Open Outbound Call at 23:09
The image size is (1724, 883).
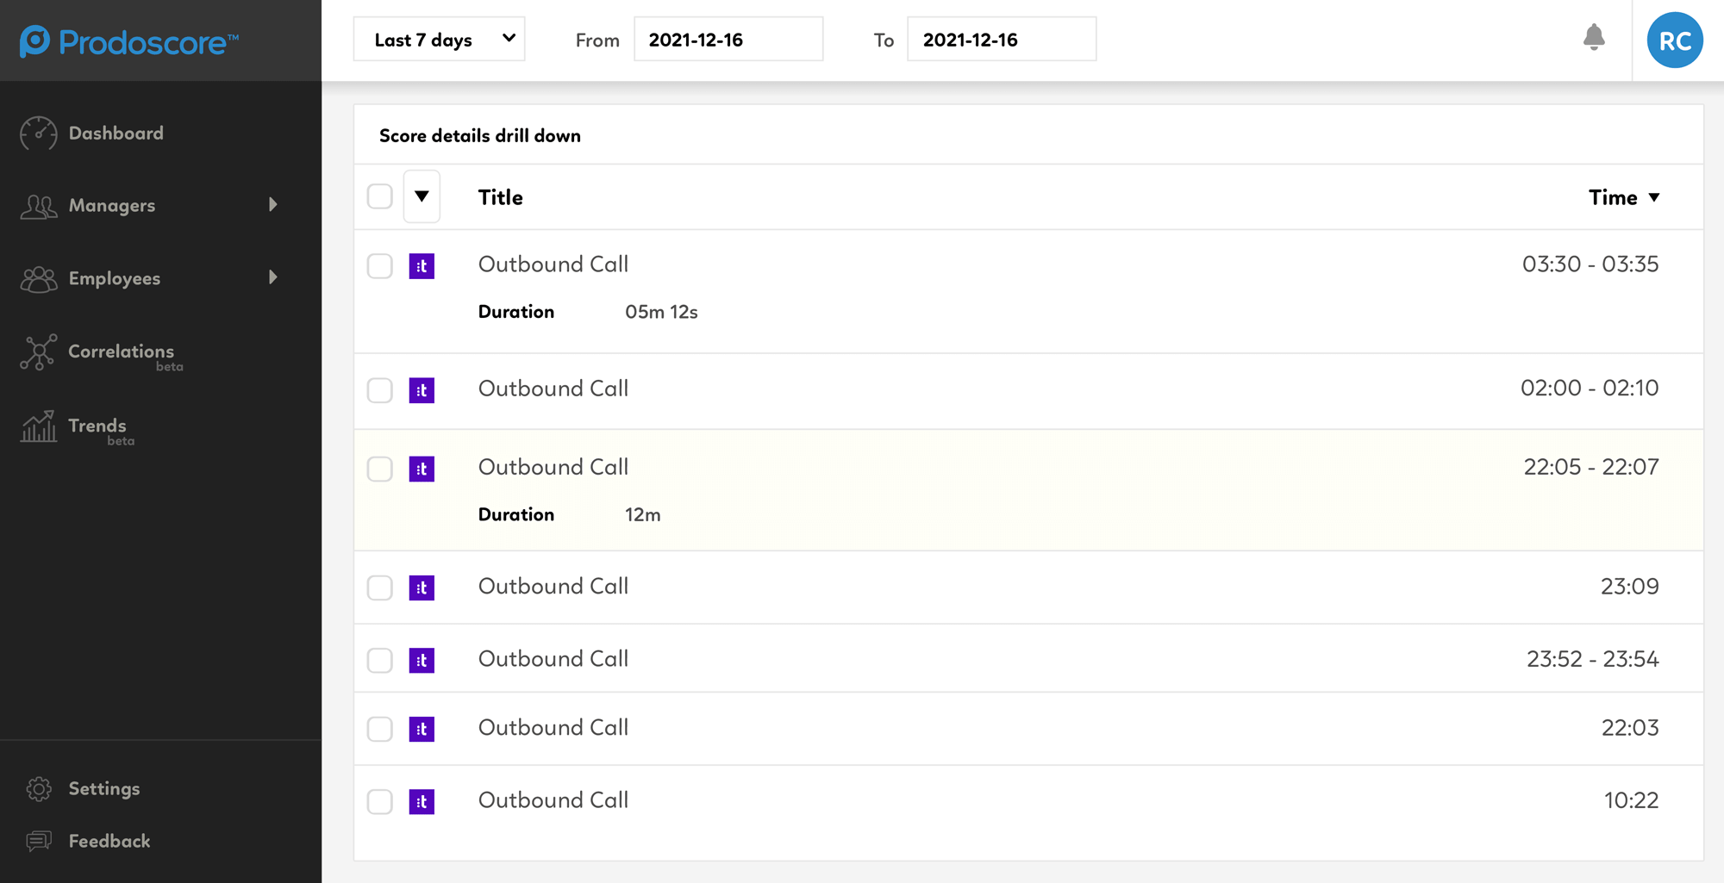pyautogui.click(x=553, y=586)
